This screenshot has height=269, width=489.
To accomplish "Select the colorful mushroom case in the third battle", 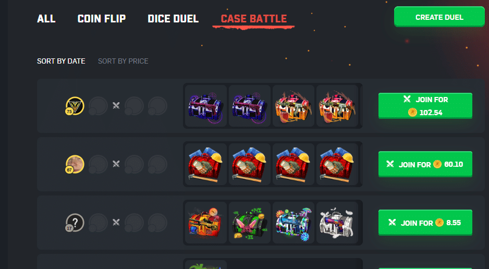I will [294, 223].
